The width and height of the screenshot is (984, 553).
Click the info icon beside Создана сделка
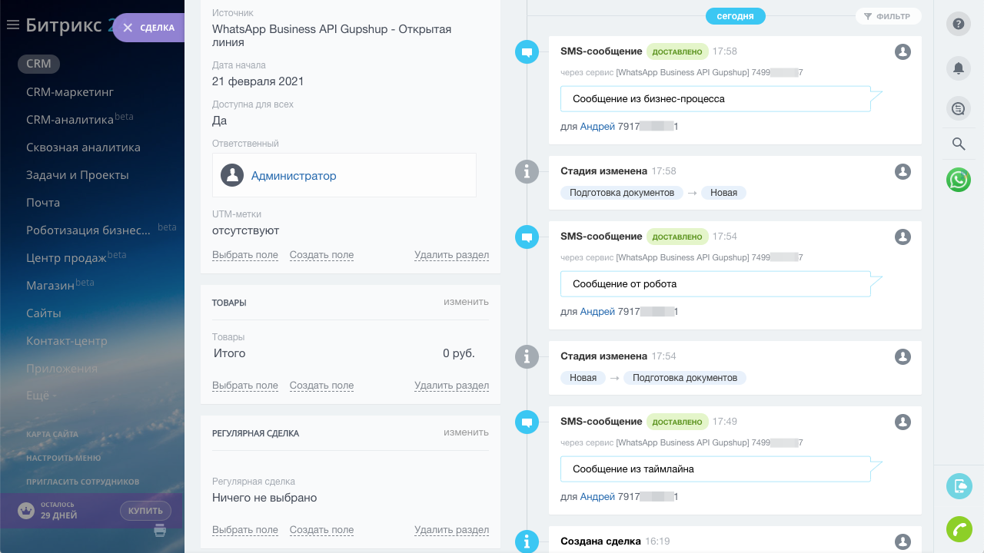tap(527, 541)
